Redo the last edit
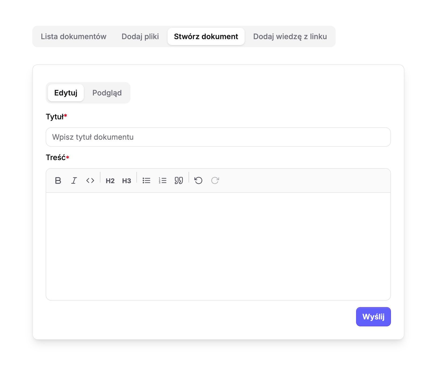Screen dimensions: 442x369 coord(215,180)
